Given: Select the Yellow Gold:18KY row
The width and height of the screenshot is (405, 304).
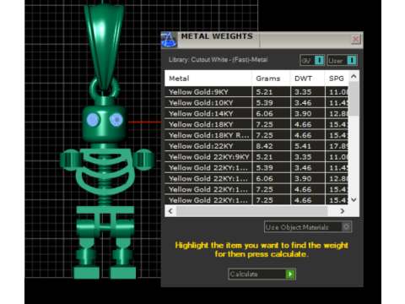Looking at the screenshot, I should coord(256,124).
